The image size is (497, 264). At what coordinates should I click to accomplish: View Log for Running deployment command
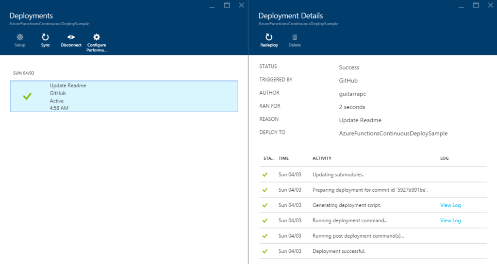[450, 220]
